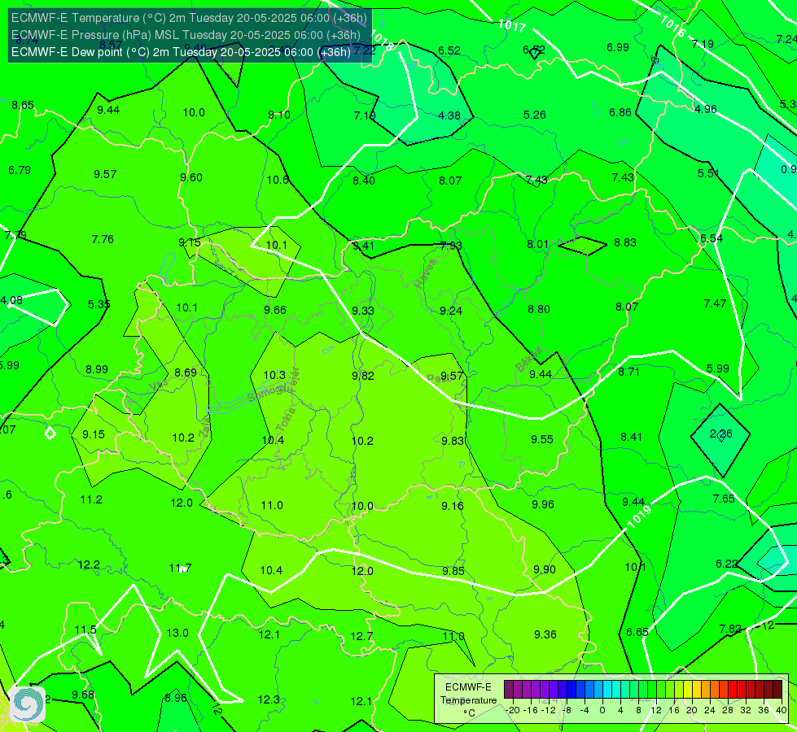Click the 6.22 temperature value
Screen dimensions: 797x732
727,564
